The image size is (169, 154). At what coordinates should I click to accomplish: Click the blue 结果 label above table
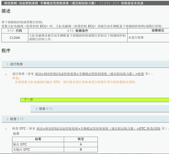pos(16,134)
